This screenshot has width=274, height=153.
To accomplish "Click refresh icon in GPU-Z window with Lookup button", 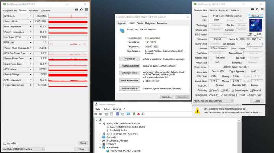I will 257,9.
